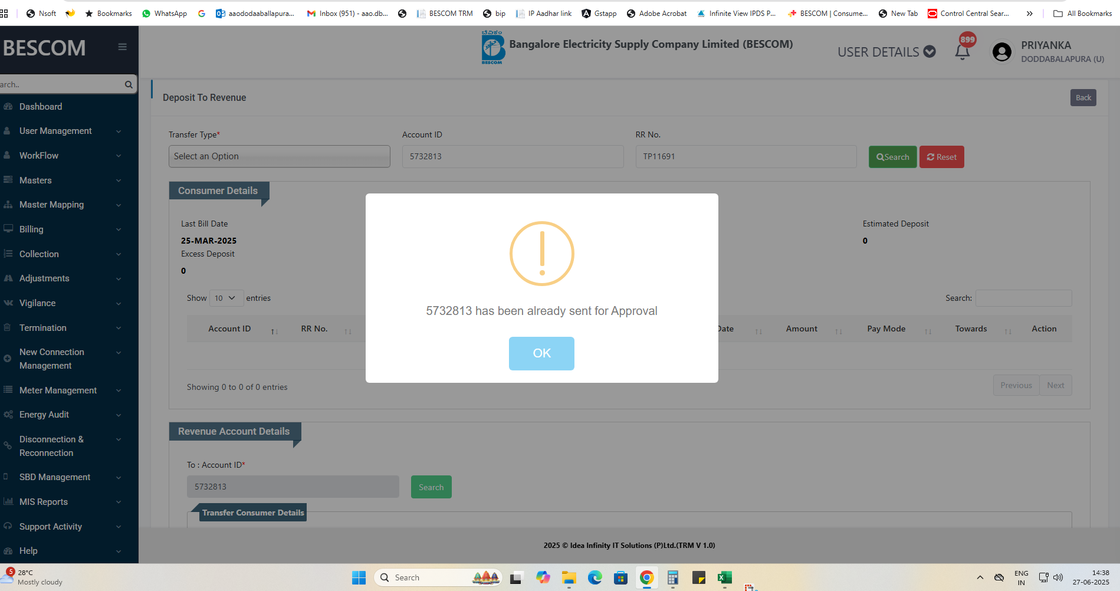The image size is (1120, 591).
Task: Click the red Reset button
Action: pos(941,157)
